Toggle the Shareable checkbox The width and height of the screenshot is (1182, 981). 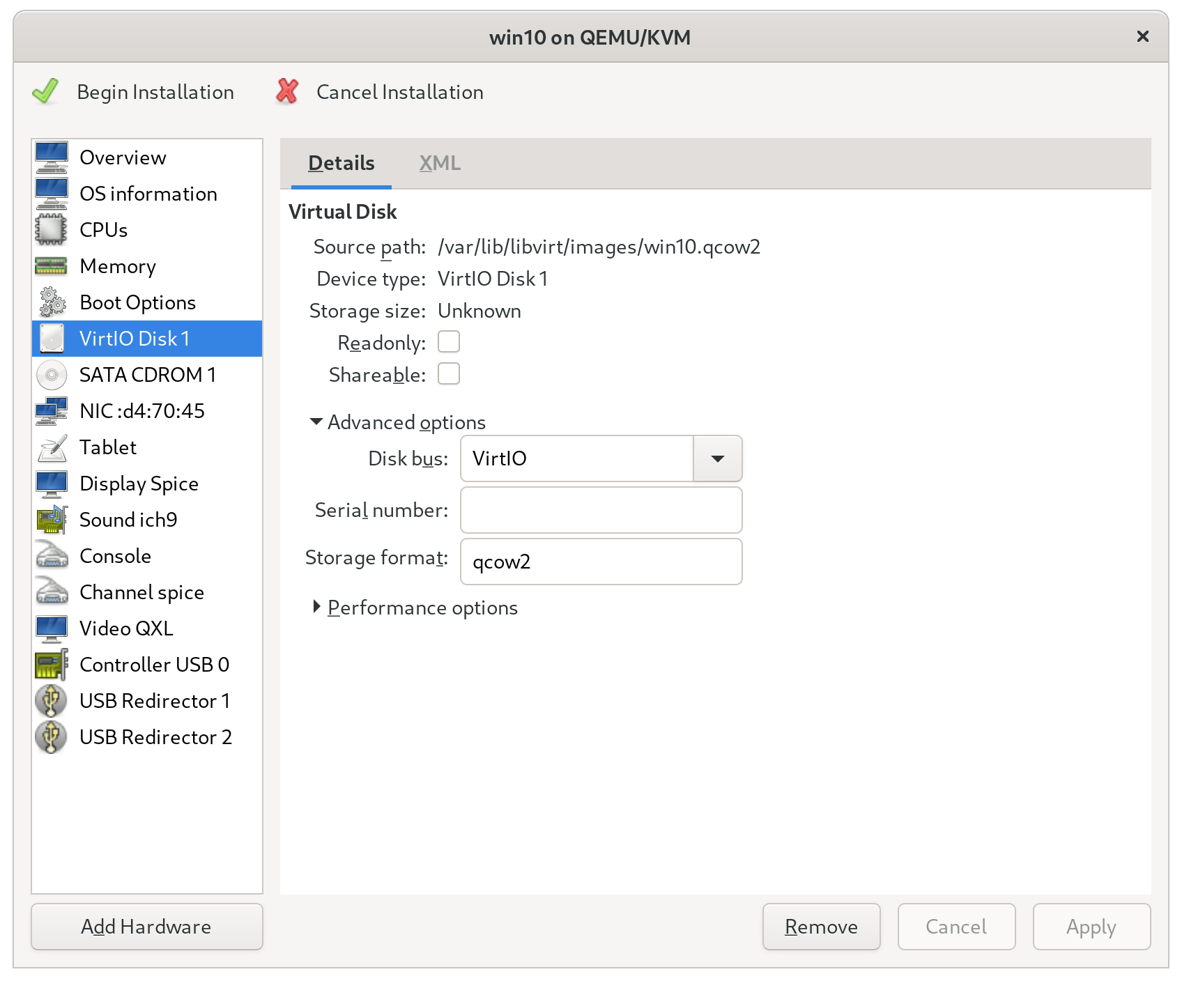click(448, 374)
